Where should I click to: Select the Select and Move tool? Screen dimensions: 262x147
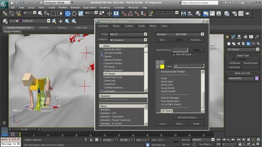(68, 13)
